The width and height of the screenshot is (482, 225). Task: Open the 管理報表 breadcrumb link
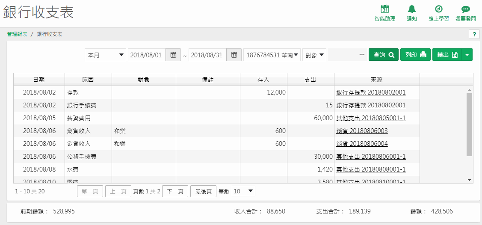click(x=17, y=34)
